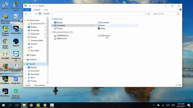Click the Properties icon in the title bar
Screen dimensions: 193x108
[30, 6]
